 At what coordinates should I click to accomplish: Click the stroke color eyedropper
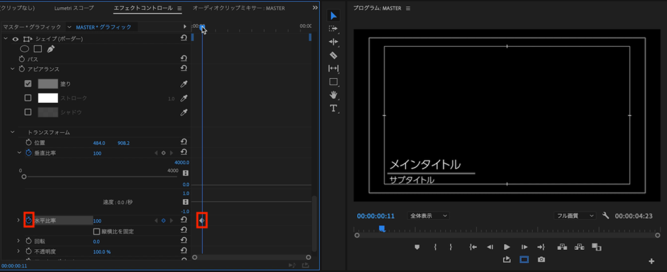click(x=184, y=98)
